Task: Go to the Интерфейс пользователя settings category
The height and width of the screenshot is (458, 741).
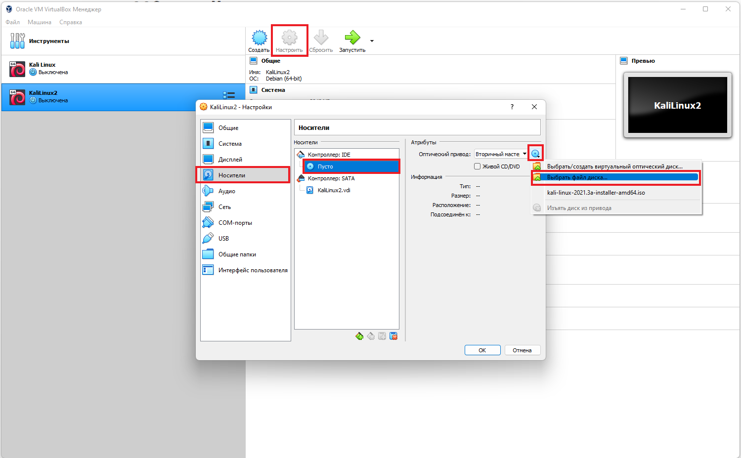Action: [245, 270]
